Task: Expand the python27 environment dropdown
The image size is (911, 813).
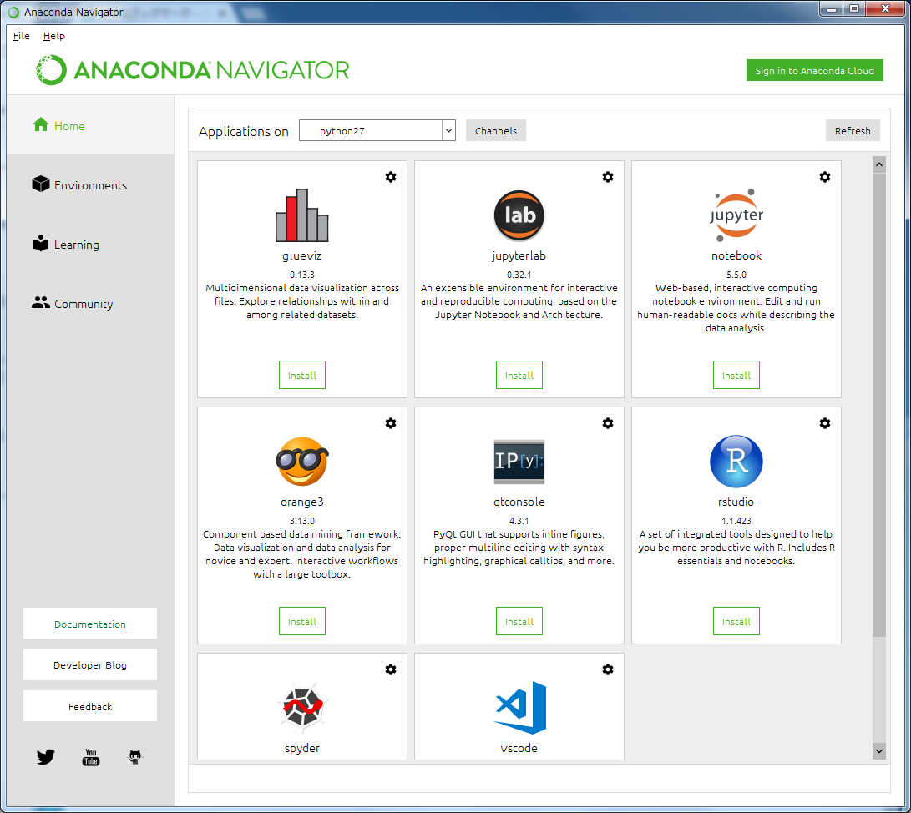Action: pos(448,130)
